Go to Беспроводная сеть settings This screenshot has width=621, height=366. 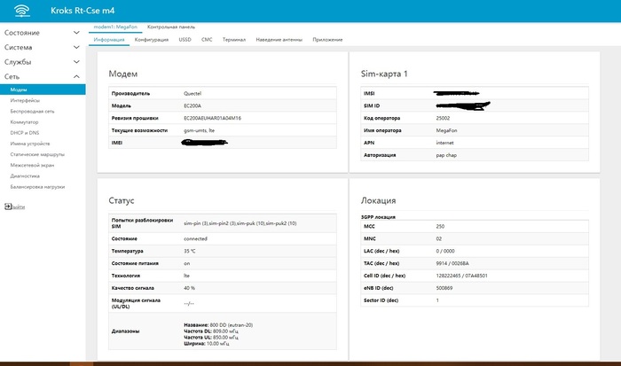[32, 111]
